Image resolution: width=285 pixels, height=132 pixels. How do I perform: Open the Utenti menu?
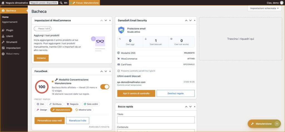[14, 36]
